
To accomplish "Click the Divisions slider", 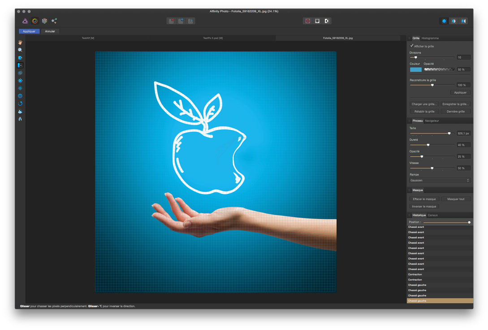I will 432,57.
